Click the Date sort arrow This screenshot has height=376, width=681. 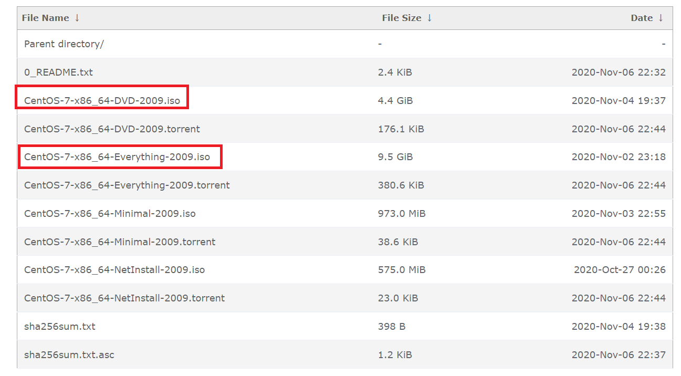pyautogui.click(x=661, y=18)
